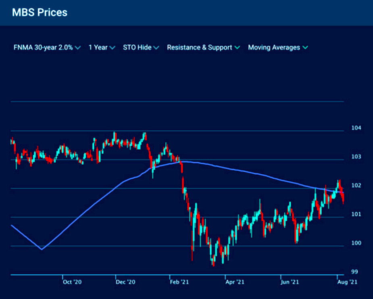Click the chevron beside Moving Averages
This screenshot has height=299, width=373.
[x=305, y=48]
